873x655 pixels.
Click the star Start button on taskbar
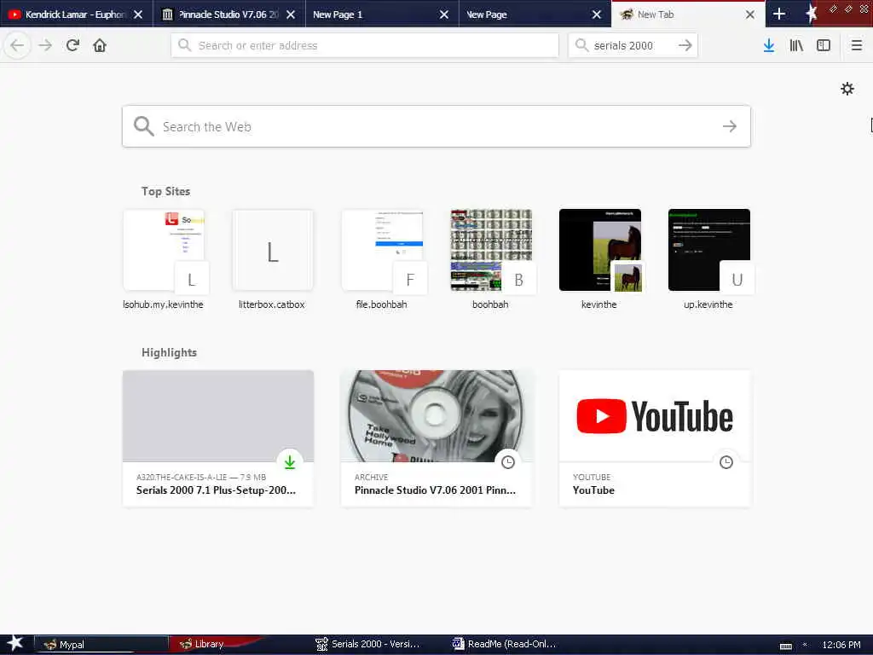point(14,644)
